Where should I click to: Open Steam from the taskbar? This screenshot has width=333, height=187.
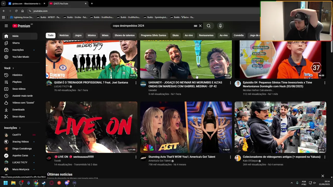(x=44, y=183)
